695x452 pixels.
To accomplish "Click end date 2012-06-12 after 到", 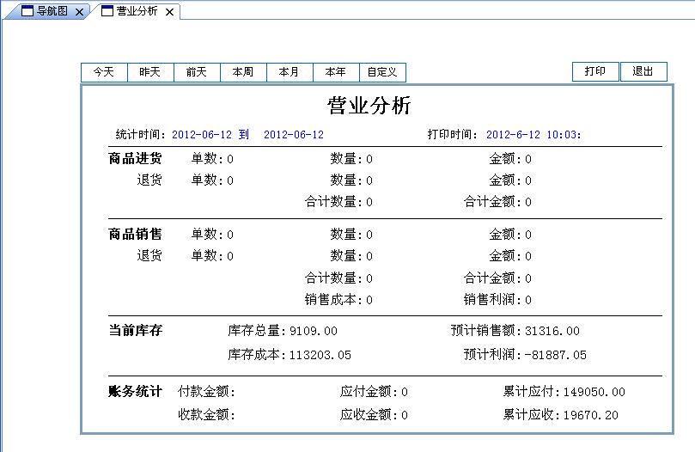I will [x=294, y=135].
